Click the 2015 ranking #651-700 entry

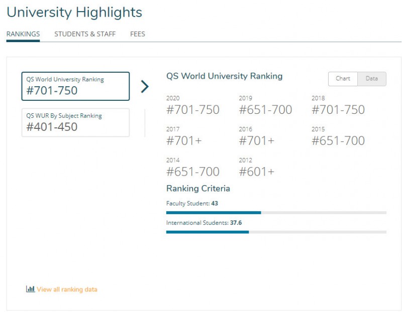pyautogui.click(x=338, y=140)
